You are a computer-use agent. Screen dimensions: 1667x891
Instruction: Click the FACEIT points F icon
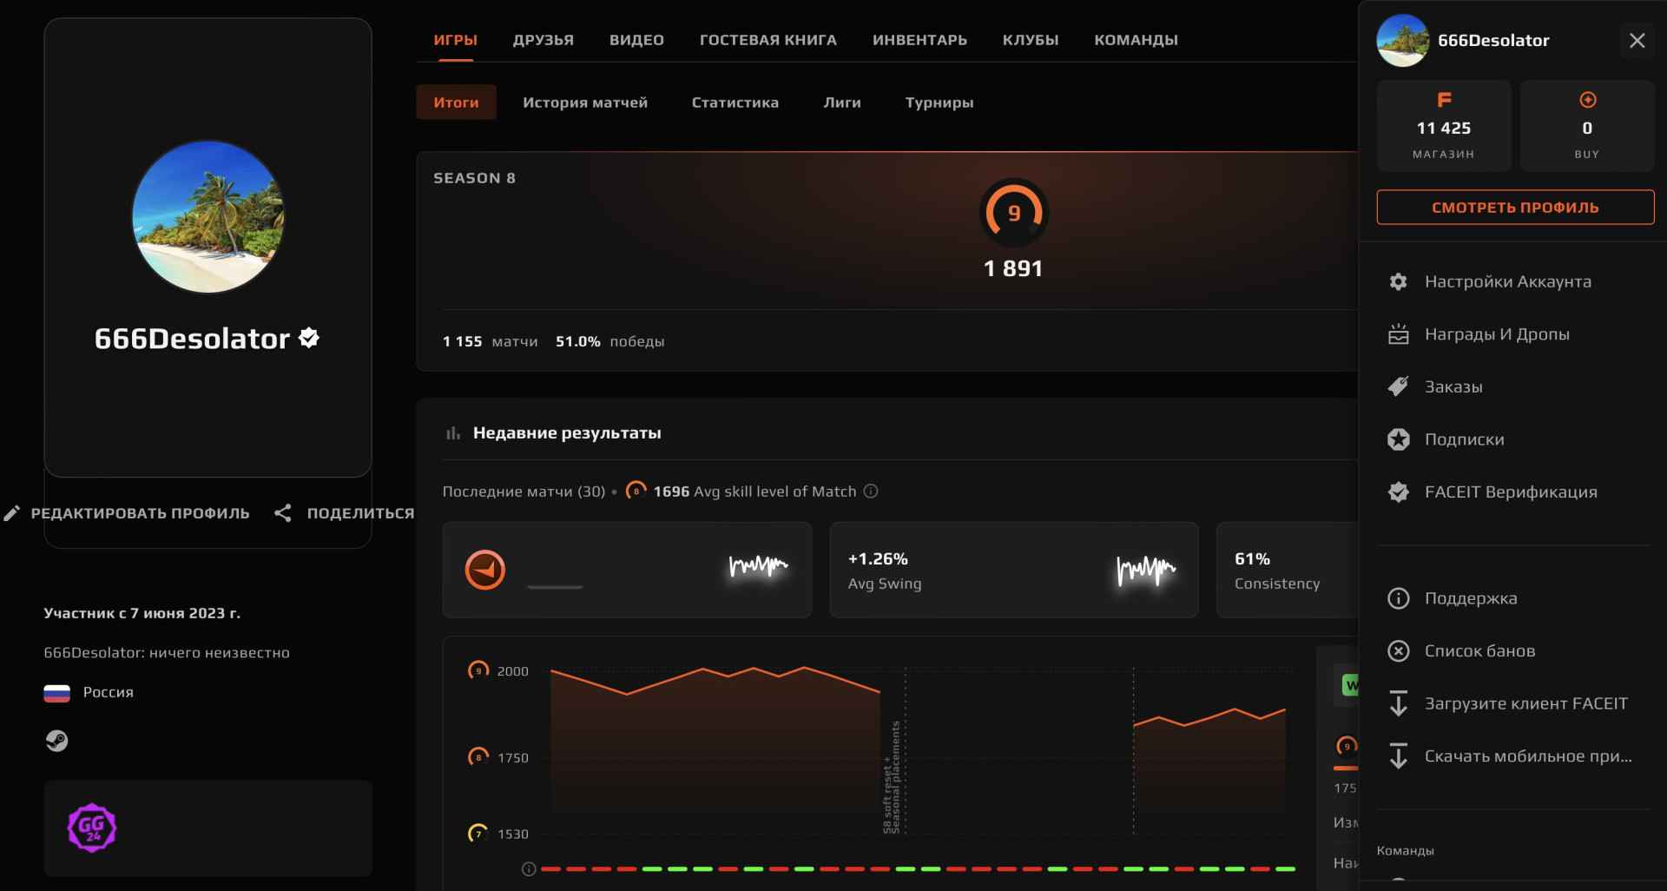[x=1444, y=100]
